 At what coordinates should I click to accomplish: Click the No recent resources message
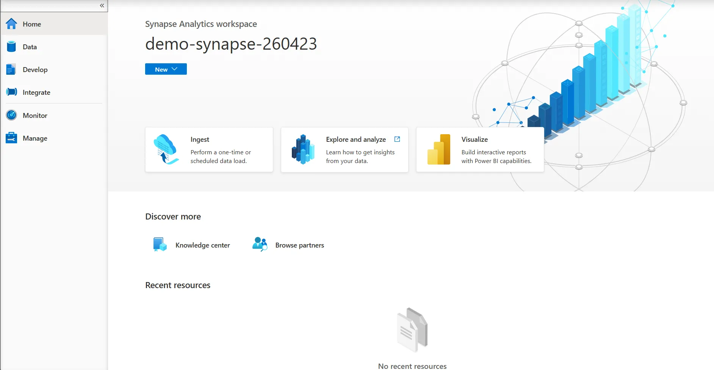pos(412,366)
